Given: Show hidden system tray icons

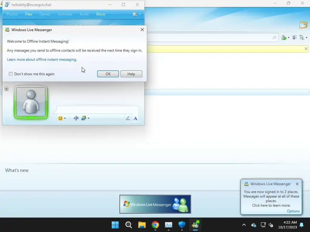Looking at the screenshot, I should coord(244,225).
